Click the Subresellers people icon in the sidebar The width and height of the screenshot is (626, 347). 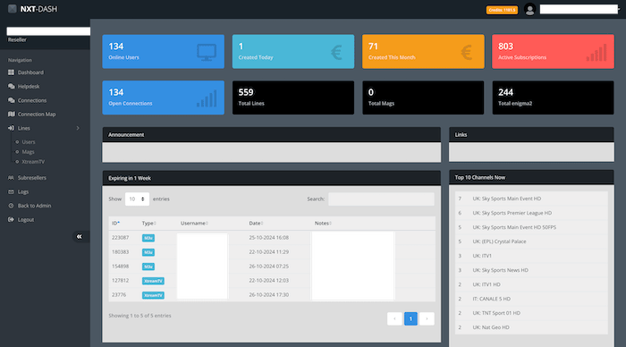pyautogui.click(x=11, y=178)
